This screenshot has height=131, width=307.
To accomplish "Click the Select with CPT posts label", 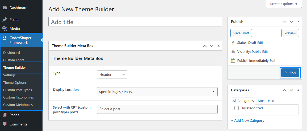I will coord(72,110).
